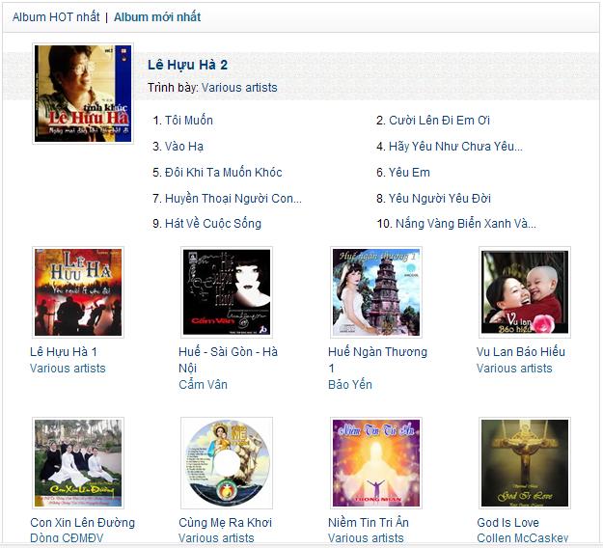The width and height of the screenshot is (603, 548).
Task: Visit the artist link Cẩm Vân
Action: (x=203, y=385)
